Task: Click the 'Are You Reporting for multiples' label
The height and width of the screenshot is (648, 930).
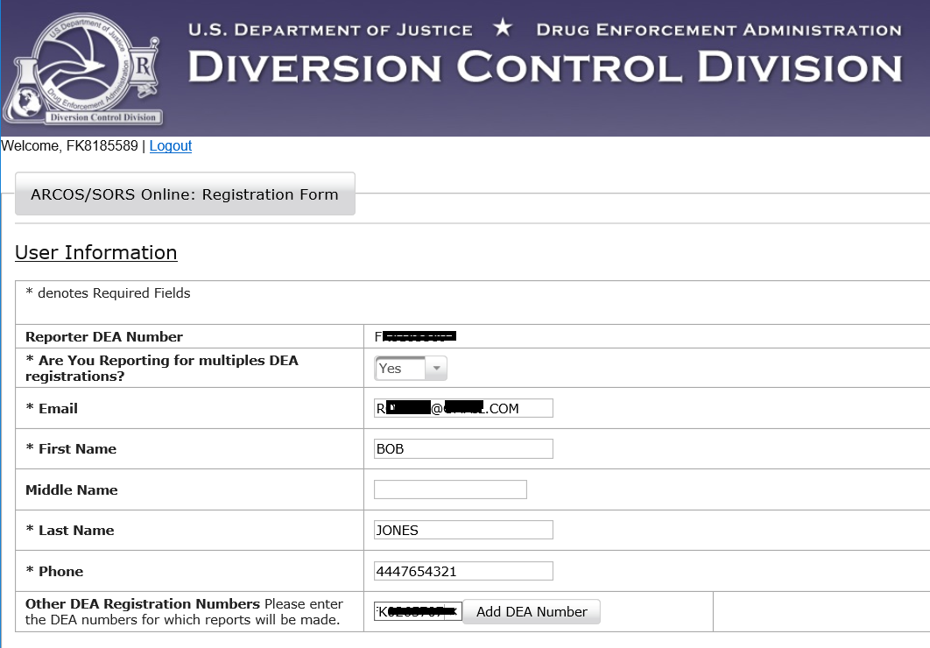Action: [x=162, y=368]
